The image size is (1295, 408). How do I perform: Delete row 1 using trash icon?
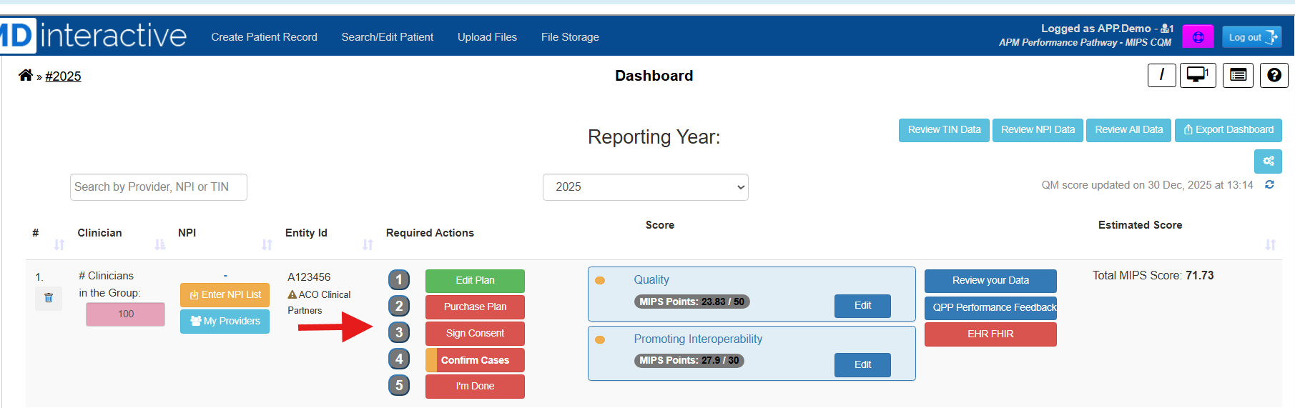[49, 298]
